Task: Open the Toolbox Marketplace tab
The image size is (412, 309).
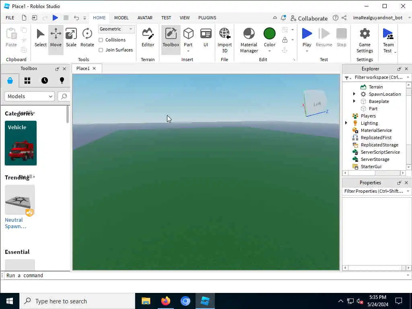Action: [x=10, y=80]
